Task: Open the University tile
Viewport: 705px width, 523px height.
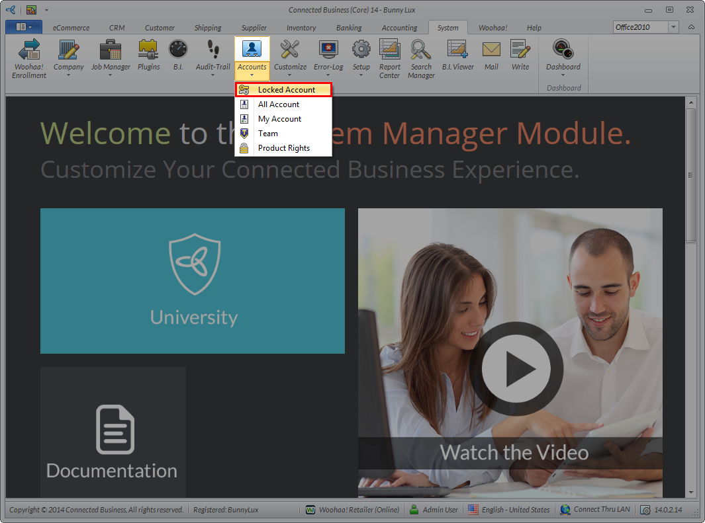Action: tap(193, 281)
